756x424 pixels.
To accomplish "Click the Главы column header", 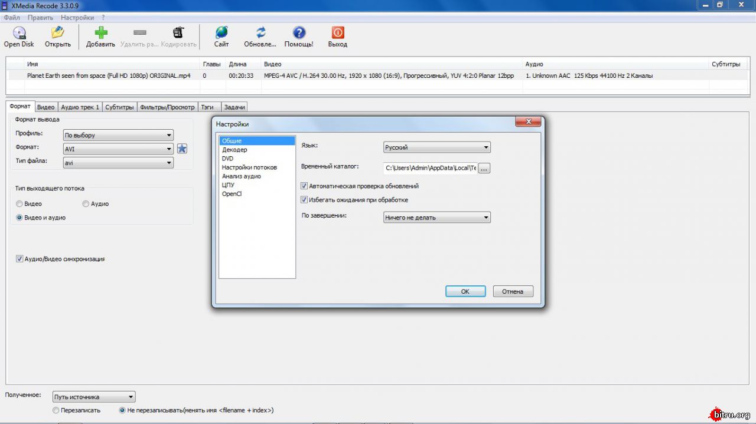I will point(213,64).
